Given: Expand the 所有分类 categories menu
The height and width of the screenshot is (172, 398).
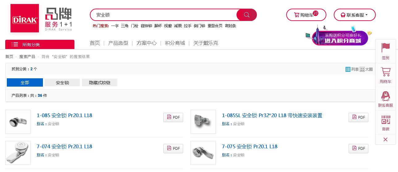Looking at the screenshot, I should click(40, 44).
